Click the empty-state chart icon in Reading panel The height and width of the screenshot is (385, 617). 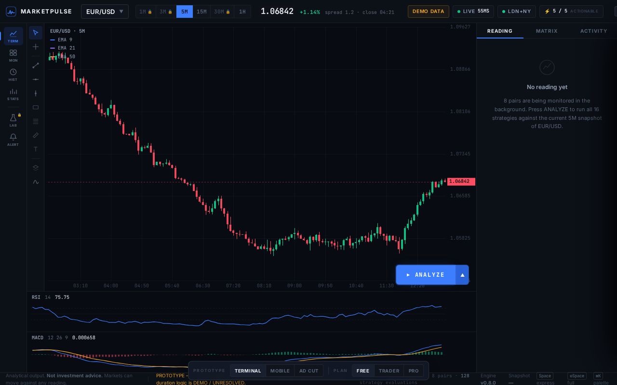[x=547, y=67]
